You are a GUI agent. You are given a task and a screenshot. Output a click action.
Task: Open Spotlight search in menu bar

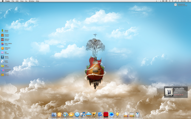click(x=188, y=1)
